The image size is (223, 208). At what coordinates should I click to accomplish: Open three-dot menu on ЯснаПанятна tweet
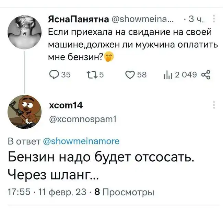tap(215, 19)
